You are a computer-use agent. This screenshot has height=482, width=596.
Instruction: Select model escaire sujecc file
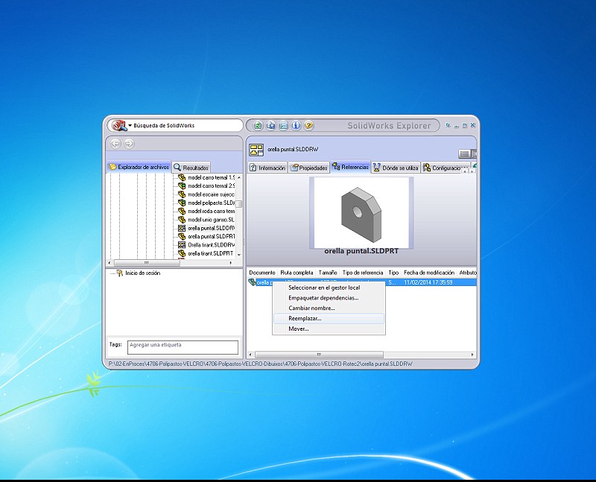click(x=211, y=194)
